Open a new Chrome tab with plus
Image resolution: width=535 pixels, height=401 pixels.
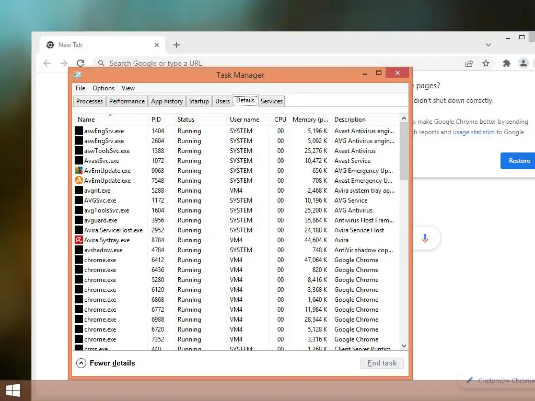(x=177, y=45)
